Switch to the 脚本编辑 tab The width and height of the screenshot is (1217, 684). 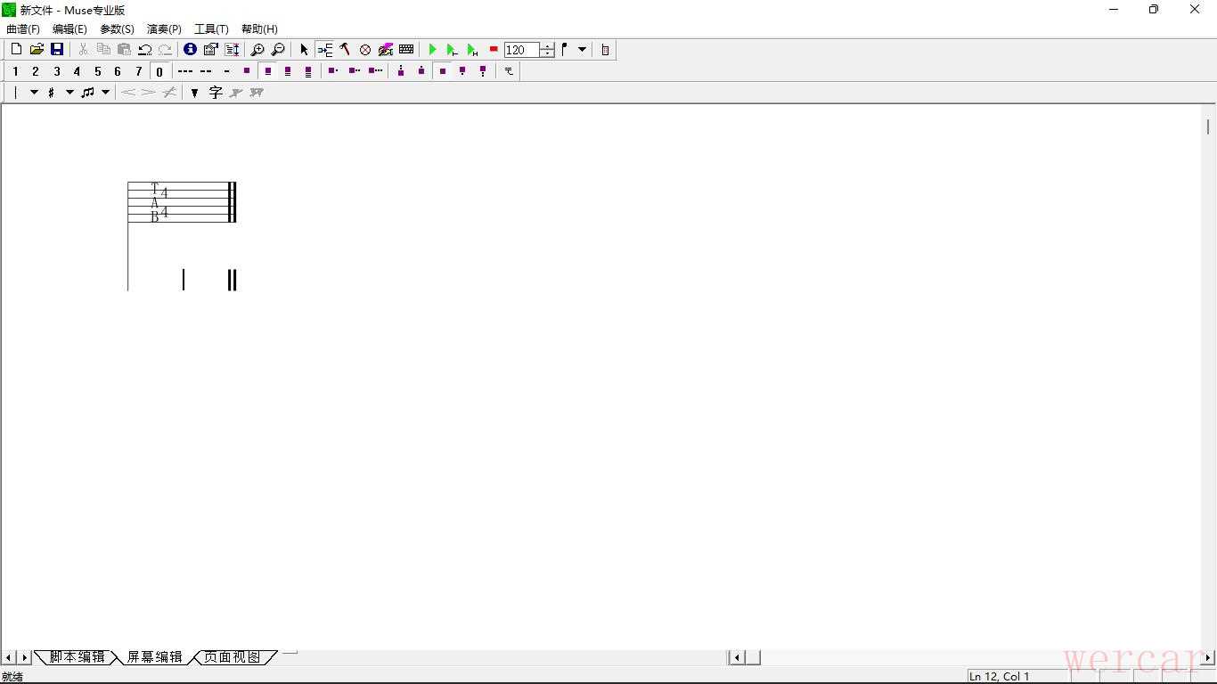[x=77, y=657]
